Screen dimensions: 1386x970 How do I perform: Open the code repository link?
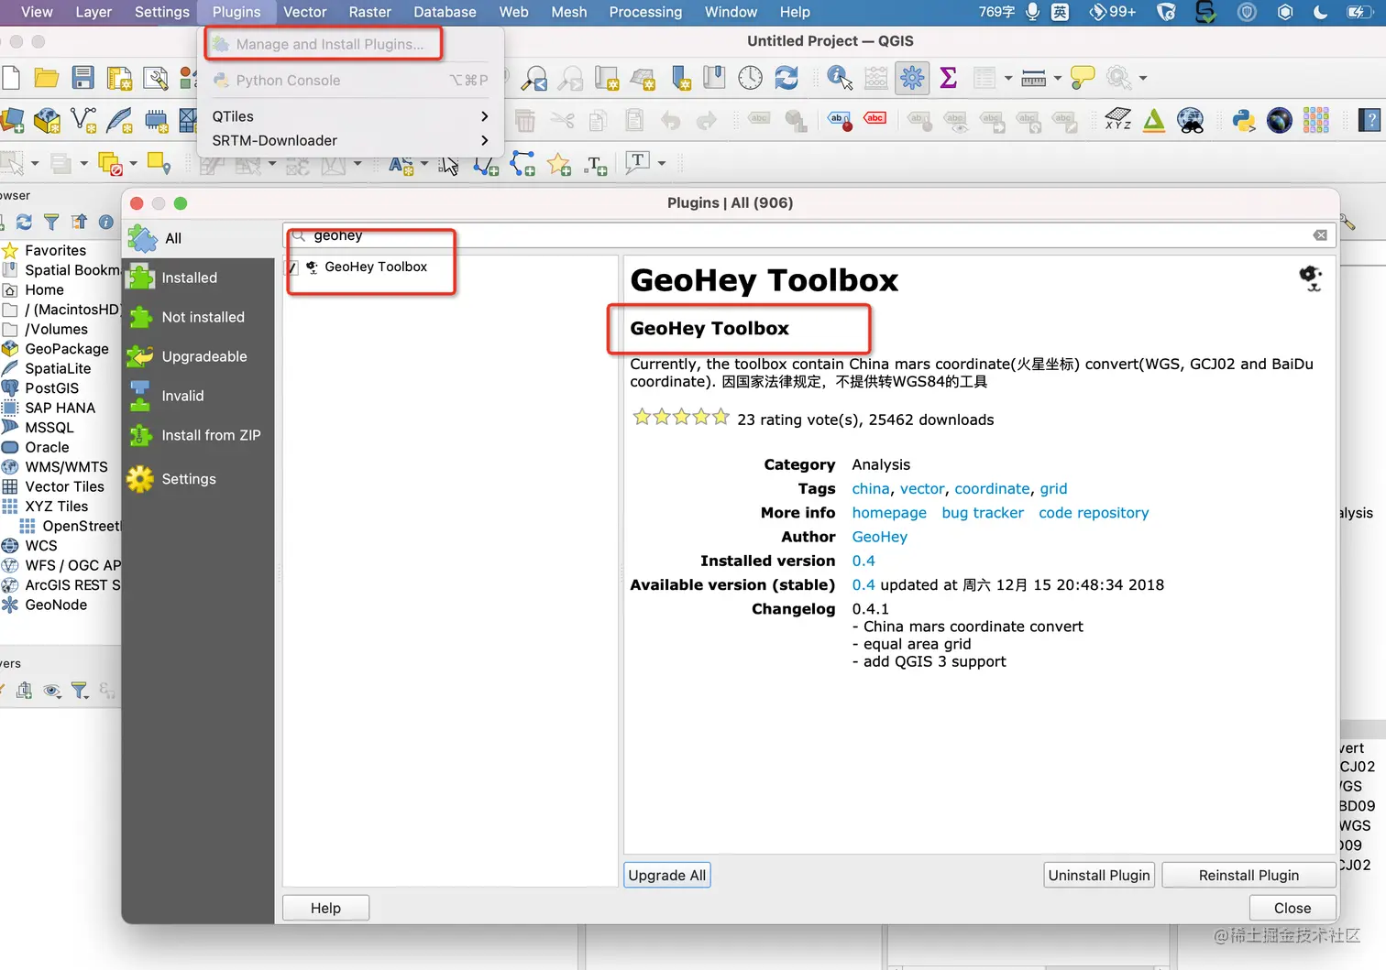pyautogui.click(x=1094, y=513)
